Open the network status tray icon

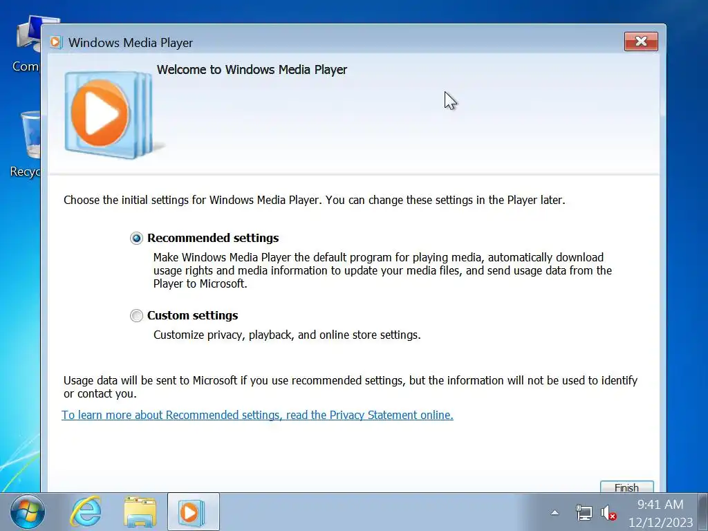[x=584, y=512]
